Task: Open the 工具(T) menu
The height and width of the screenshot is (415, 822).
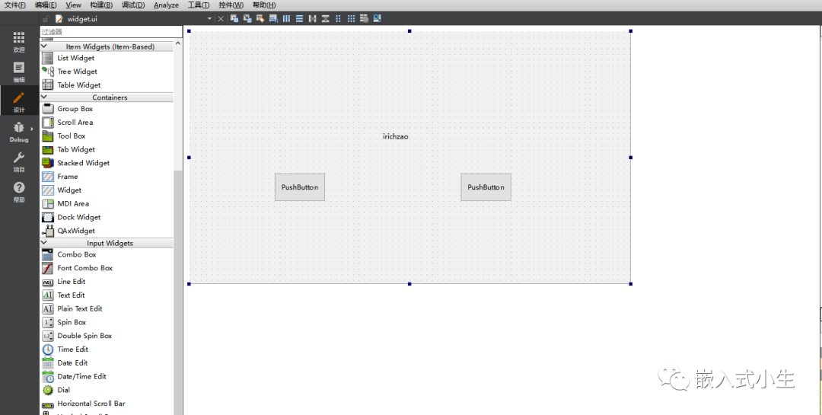Action: pyautogui.click(x=199, y=5)
